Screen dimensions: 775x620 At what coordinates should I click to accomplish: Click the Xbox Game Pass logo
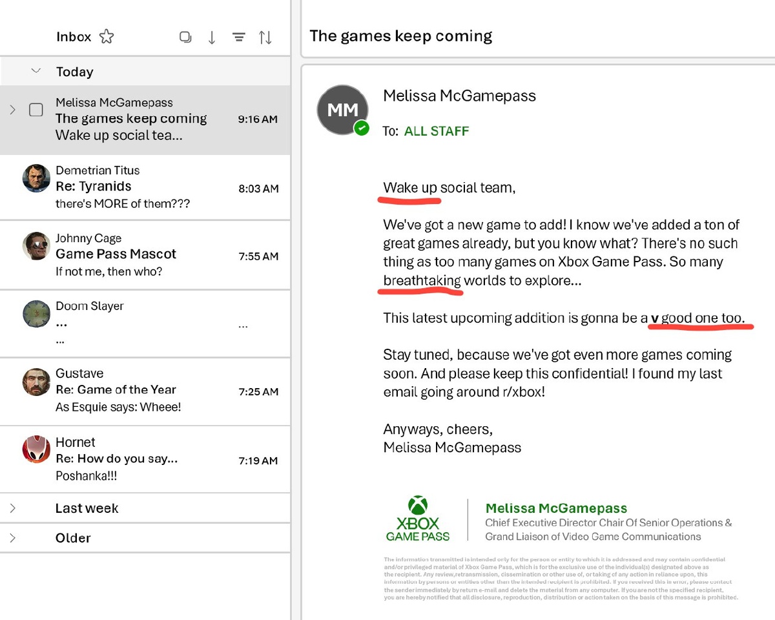[x=418, y=519]
